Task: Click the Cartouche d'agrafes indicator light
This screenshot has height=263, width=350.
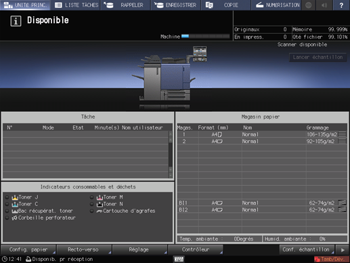Action: [x=91, y=211]
